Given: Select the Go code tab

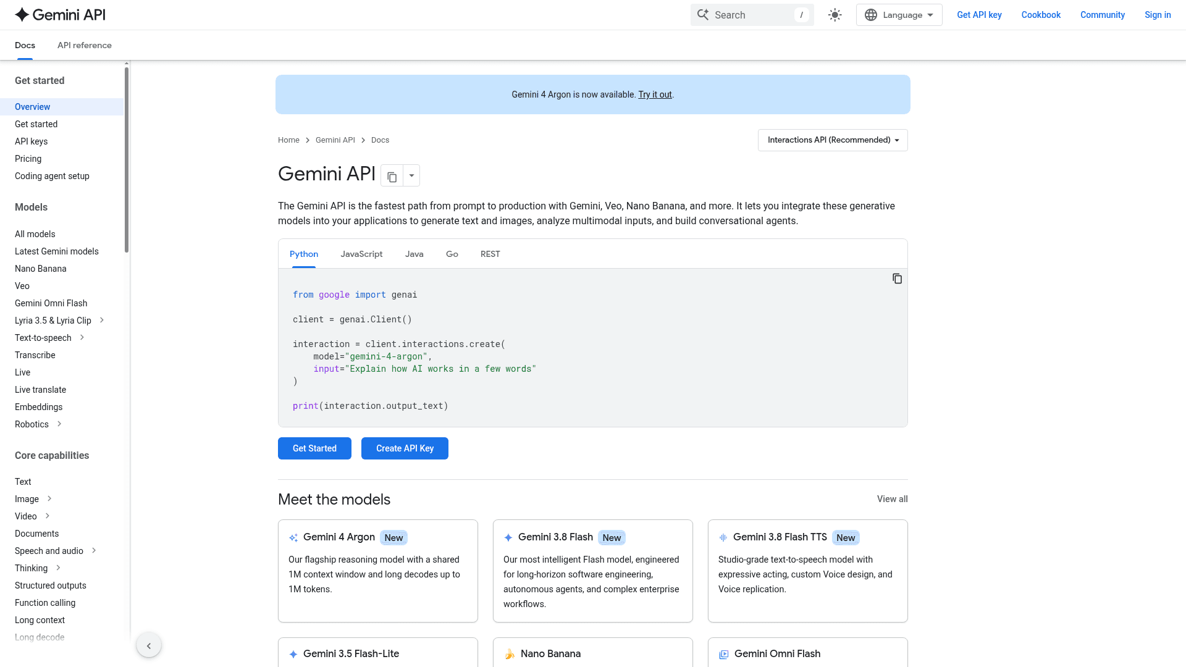Looking at the screenshot, I should 452,254.
